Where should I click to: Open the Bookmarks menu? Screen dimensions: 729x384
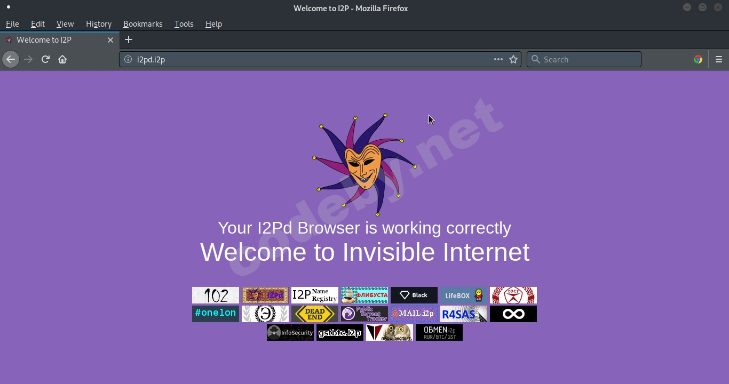coord(143,24)
